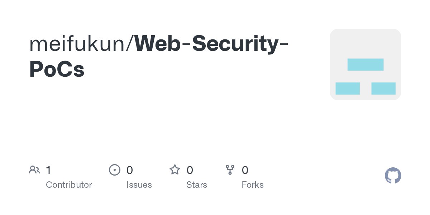Click the Forks branch icon

[x=230, y=170]
